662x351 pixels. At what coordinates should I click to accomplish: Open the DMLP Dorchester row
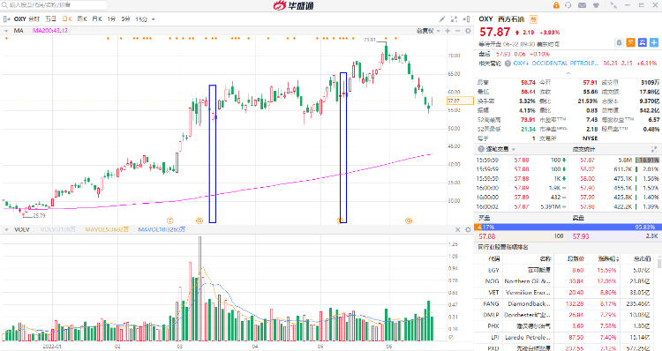(565, 315)
